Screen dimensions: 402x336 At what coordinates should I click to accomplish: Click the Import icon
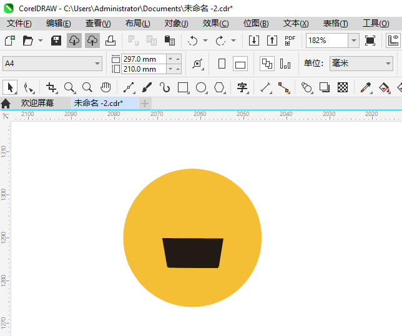[x=254, y=41]
